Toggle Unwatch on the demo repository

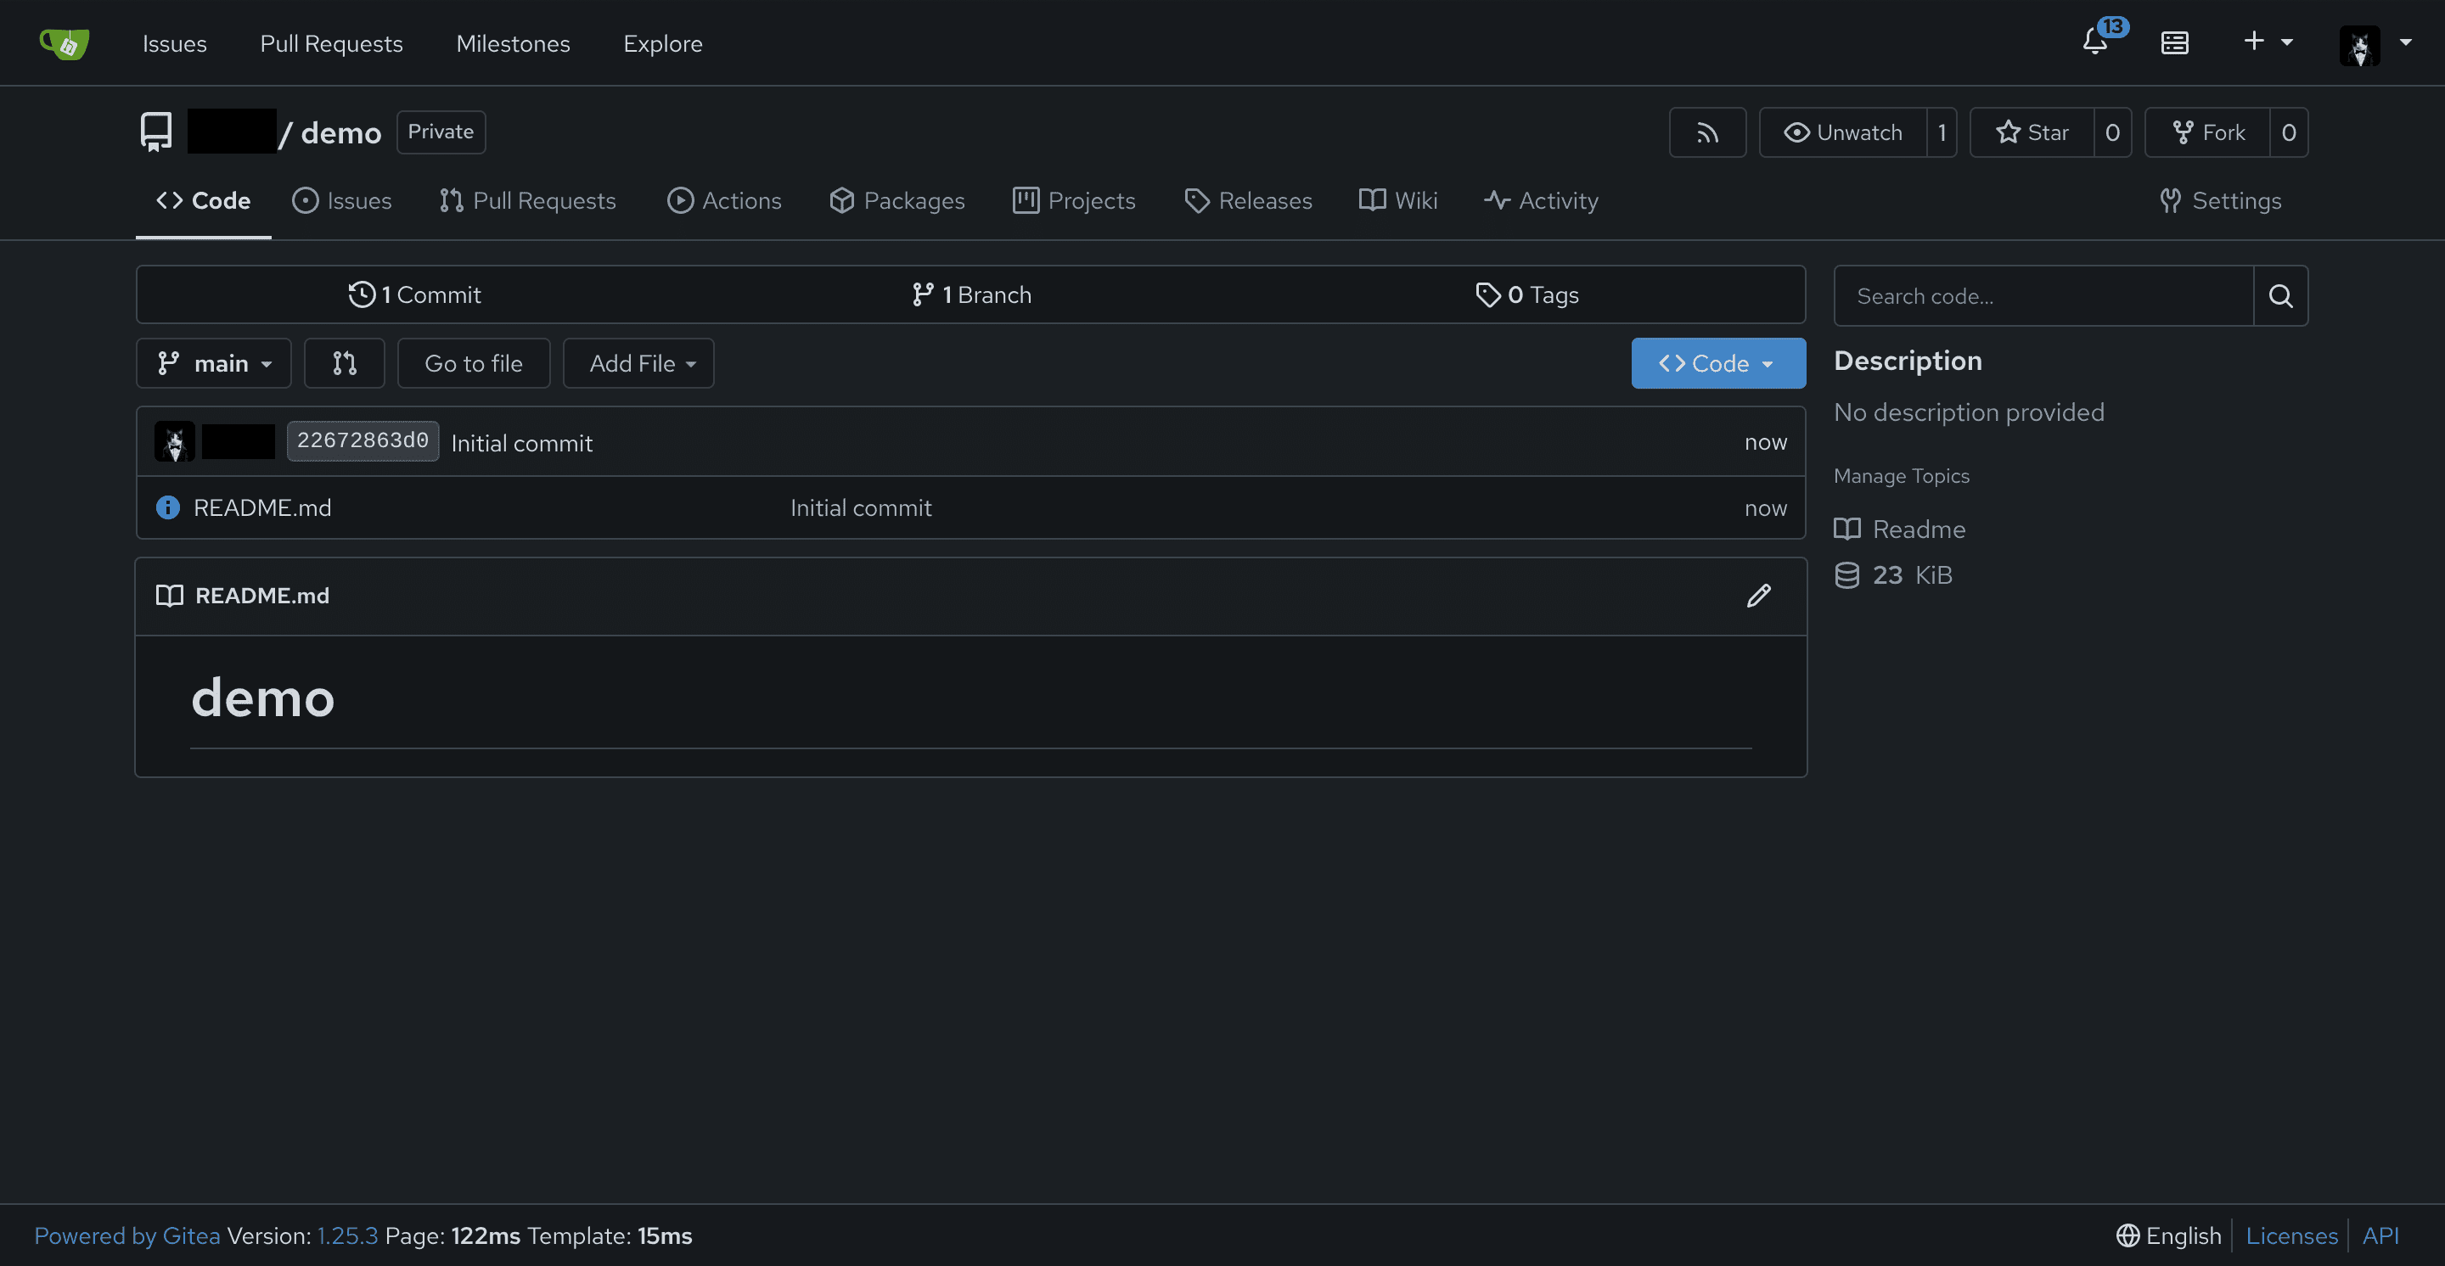point(1842,132)
